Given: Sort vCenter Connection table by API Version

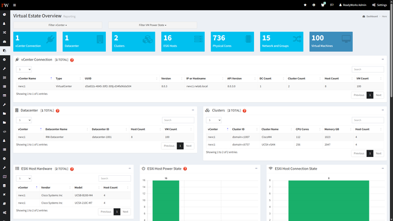Looking at the screenshot, I should click(x=241, y=78).
